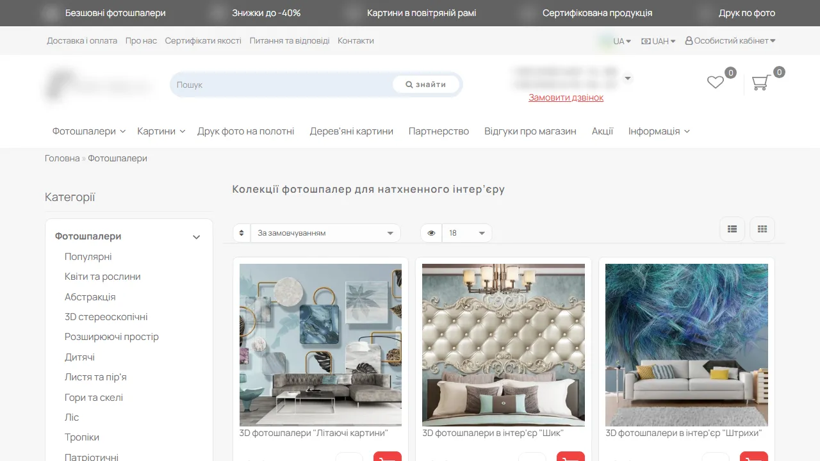The height and width of the screenshot is (461, 820).
Task: Open the "За замовчуванням" sorting dropdown
Action: tap(325, 233)
